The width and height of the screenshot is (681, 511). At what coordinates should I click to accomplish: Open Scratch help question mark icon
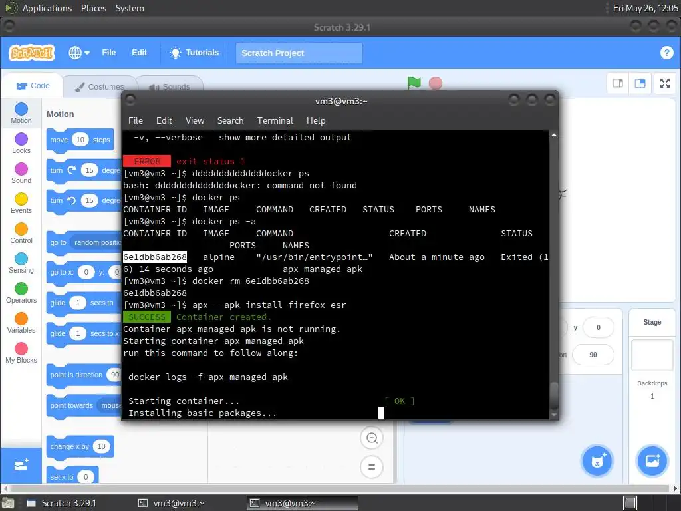point(666,53)
